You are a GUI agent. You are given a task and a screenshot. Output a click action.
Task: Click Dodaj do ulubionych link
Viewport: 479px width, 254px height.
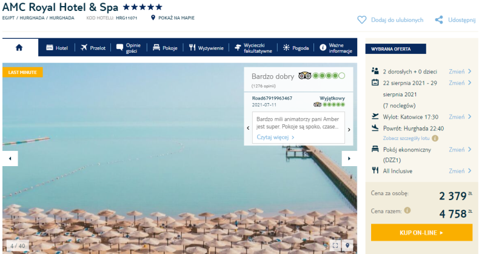[x=397, y=20]
